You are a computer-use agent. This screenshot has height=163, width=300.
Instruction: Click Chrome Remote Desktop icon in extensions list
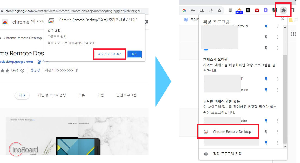tap(206, 132)
